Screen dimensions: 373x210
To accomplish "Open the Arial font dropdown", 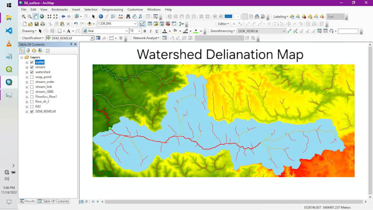I will (x=127, y=31).
